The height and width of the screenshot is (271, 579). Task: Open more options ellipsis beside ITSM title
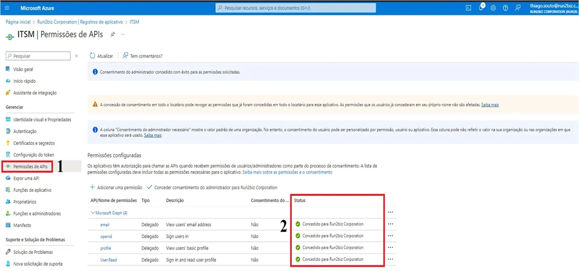(x=122, y=34)
